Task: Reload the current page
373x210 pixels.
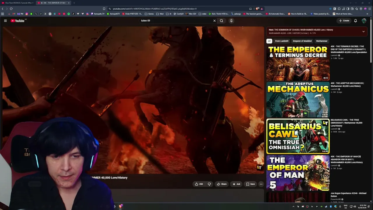Action: tap(11, 9)
